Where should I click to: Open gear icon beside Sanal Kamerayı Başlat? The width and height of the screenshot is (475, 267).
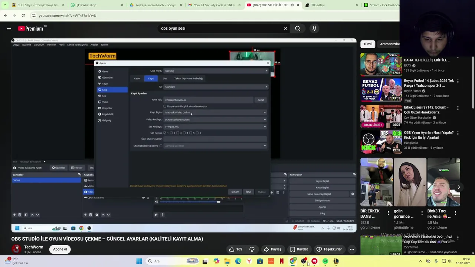click(353, 194)
